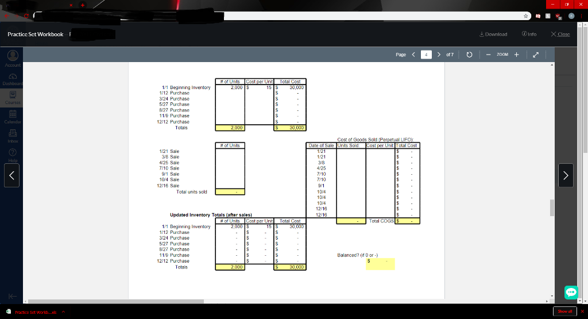Show the previous file with left arrow
The height and width of the screenshot is (319, 588).
click(11, 175)
